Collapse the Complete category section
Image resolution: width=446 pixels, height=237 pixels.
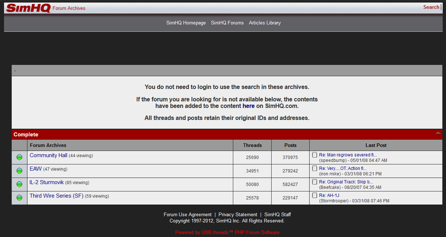[x=438, y=134]
